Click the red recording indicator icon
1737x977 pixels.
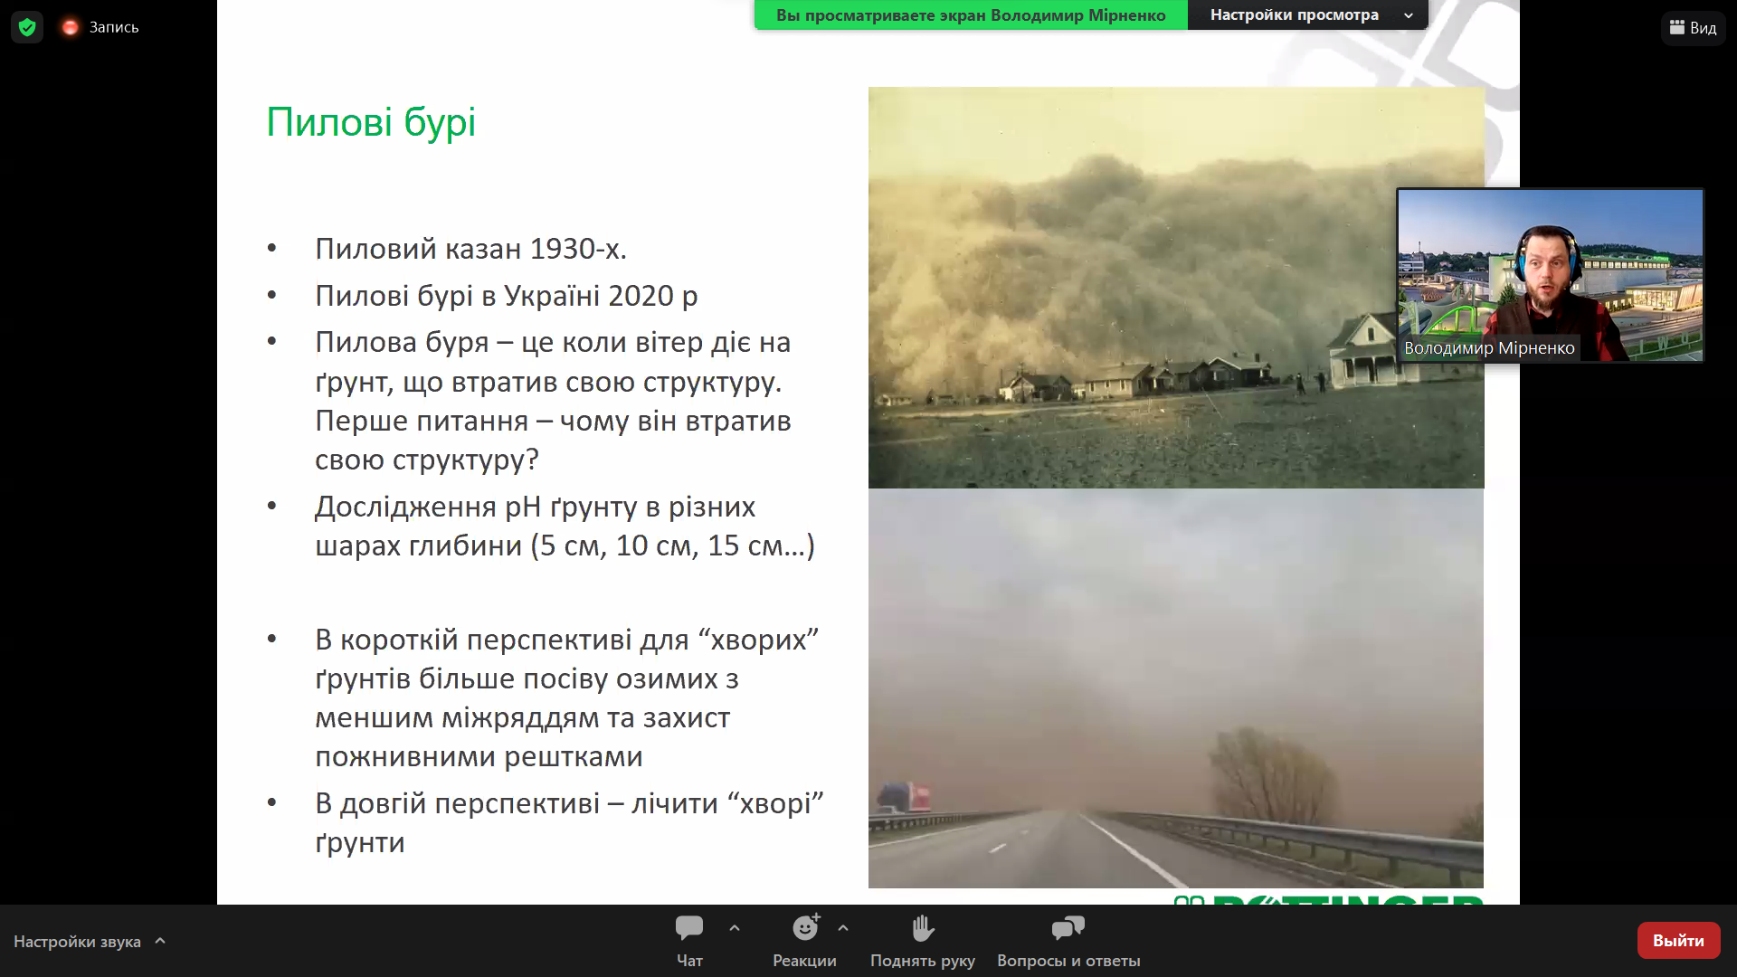click(x=70, y=27)
